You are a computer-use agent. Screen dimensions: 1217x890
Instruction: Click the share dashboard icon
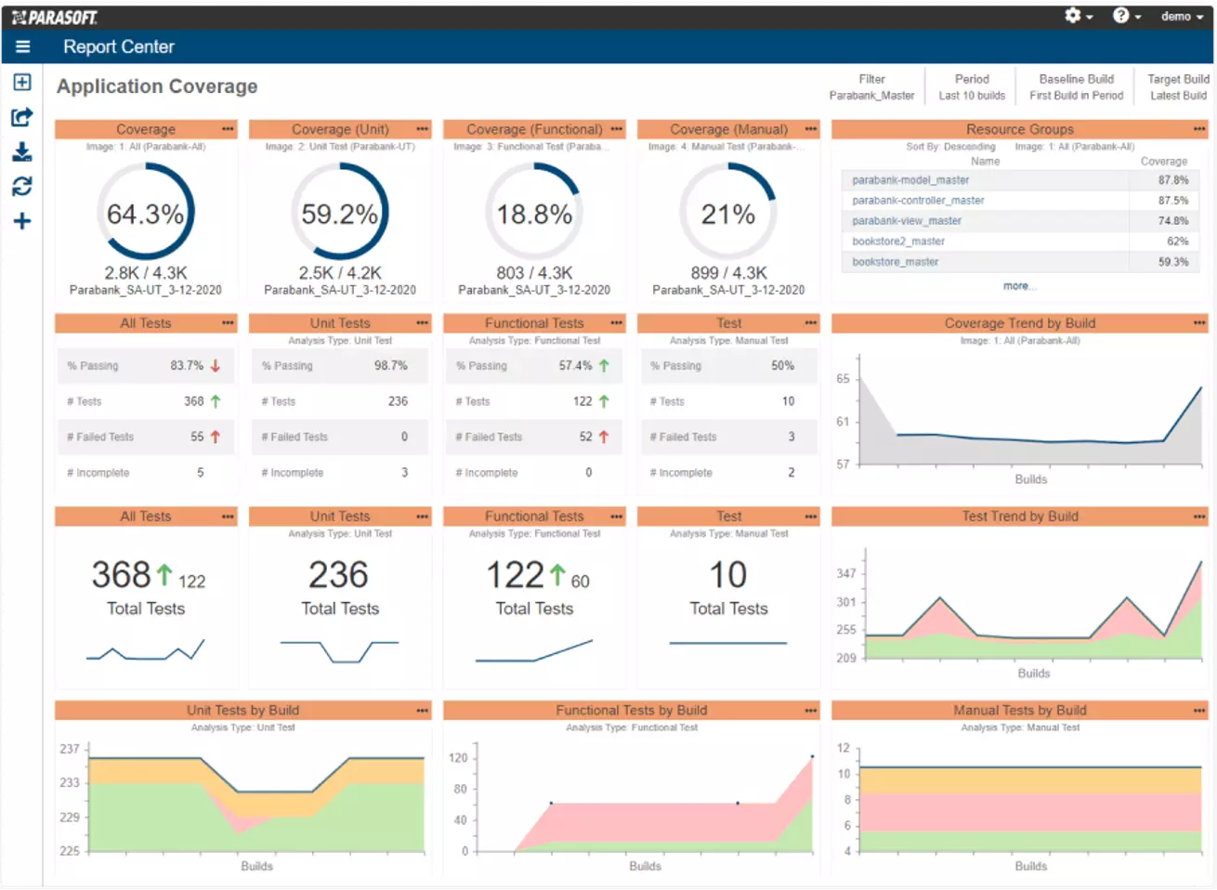coord(22,117)
